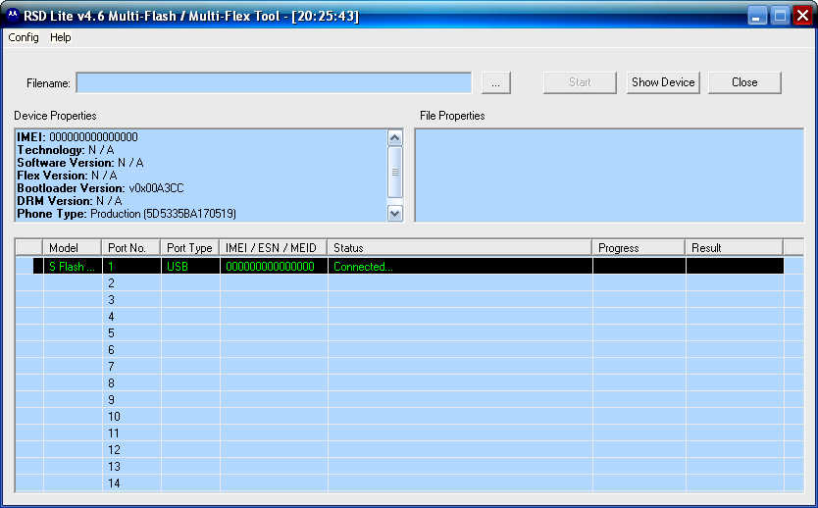Click the Device Properties scrollbar thumb
Screen dimensions: 818x508
point(395,172)
